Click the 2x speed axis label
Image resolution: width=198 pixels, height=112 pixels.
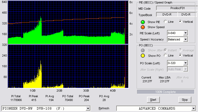click(131, 34)
